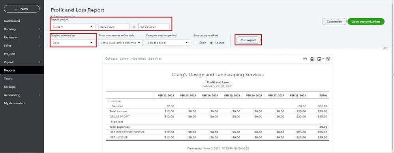Click the FEB 28, 2021 column header

tap(298, 96)
